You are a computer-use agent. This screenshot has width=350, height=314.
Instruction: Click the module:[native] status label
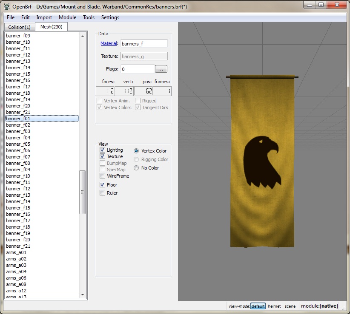pos(319,306)
